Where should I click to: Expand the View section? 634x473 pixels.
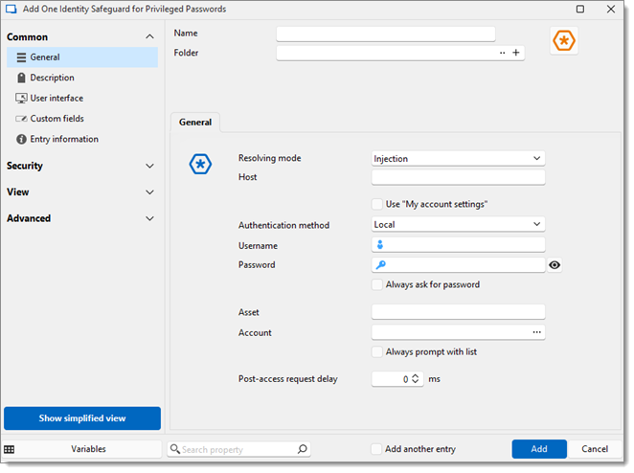(x=149, y=192)
